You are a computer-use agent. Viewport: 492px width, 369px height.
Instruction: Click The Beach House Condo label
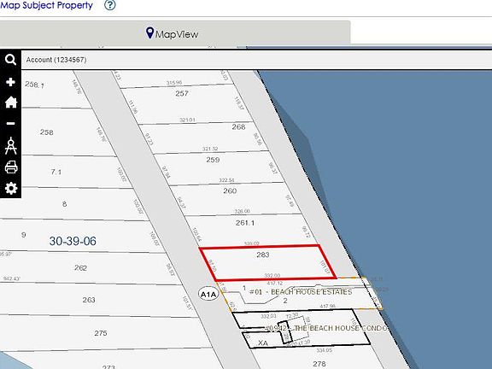[326, 328]
